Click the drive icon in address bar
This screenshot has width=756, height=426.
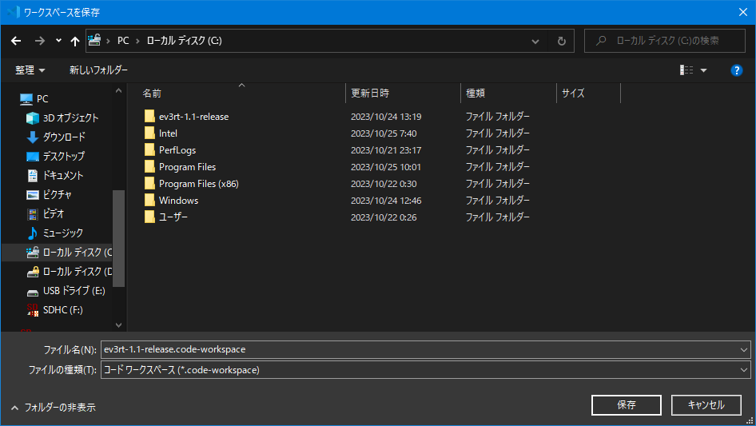[94, 40]
